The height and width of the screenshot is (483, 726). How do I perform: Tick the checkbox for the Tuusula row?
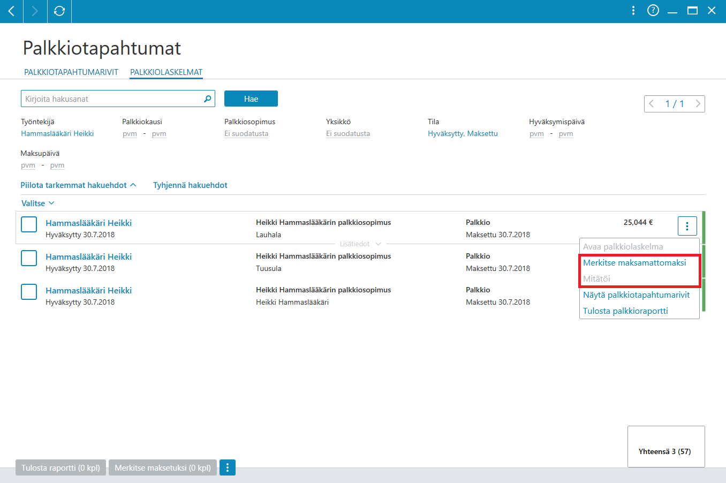click(x=29, y=258)
